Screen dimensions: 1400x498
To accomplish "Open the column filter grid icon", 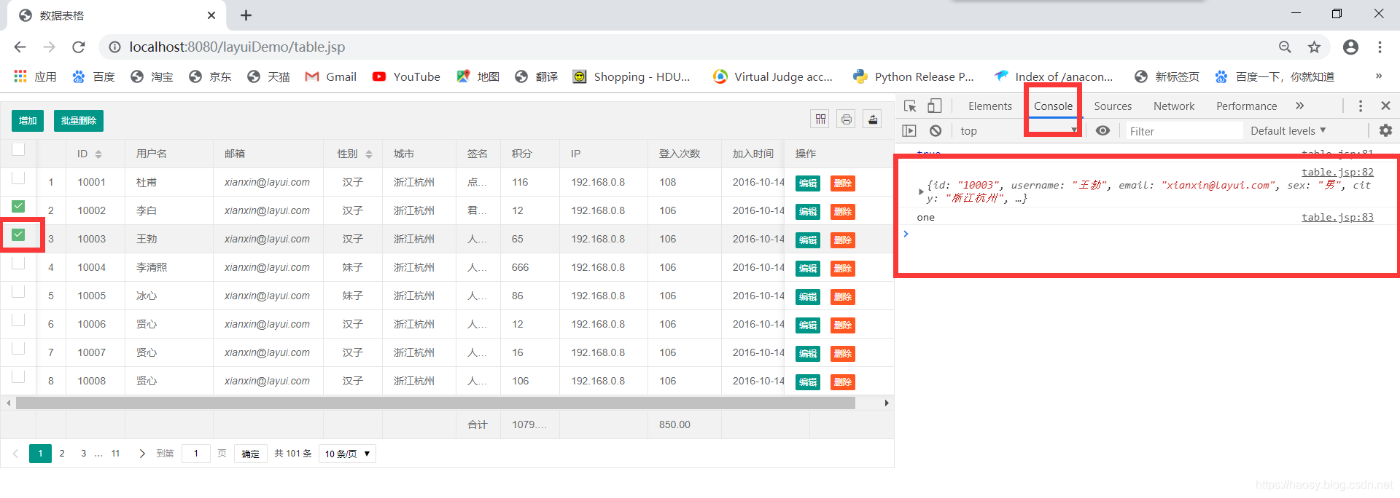I will pyautogui.click(x=820, y=119).
